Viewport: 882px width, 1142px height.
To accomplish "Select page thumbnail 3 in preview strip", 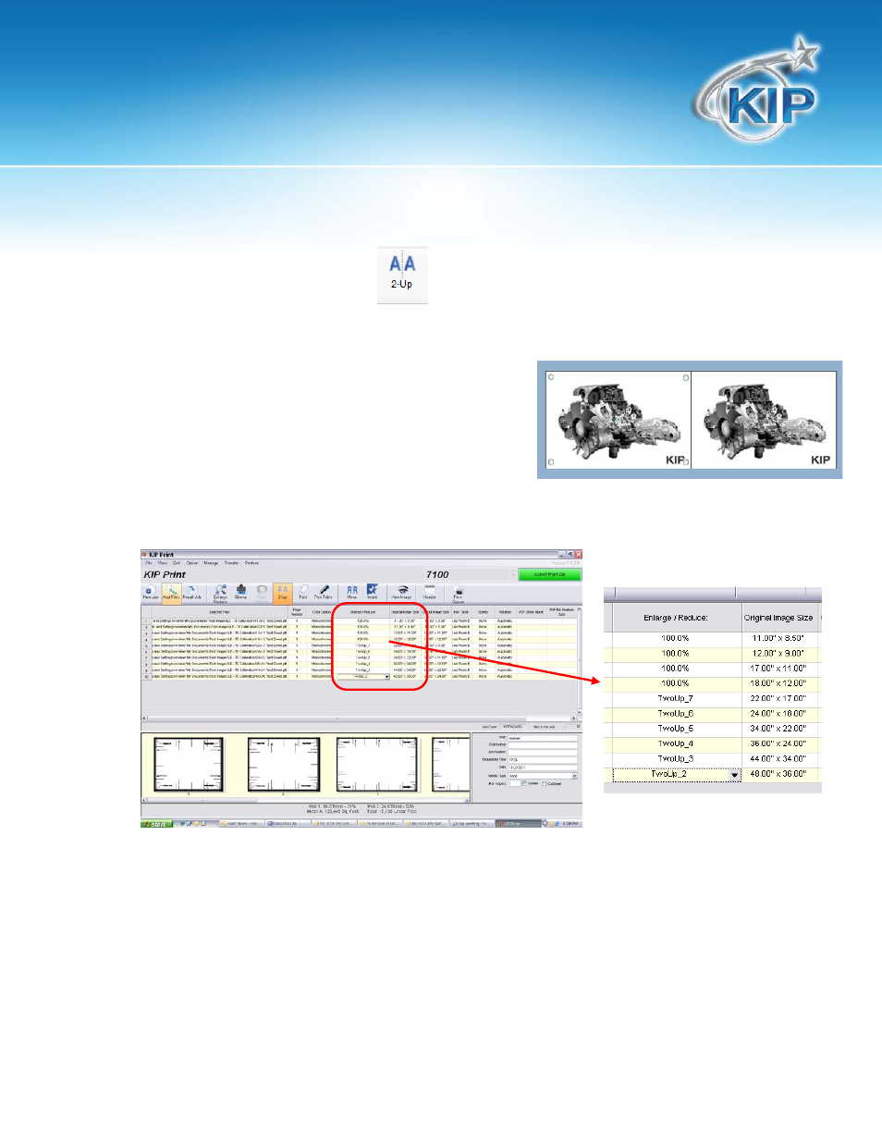I will coord(376,764).
